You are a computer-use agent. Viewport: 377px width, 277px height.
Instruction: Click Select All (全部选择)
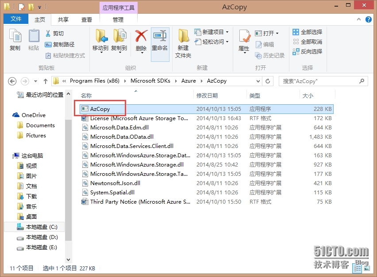point(307,32)
